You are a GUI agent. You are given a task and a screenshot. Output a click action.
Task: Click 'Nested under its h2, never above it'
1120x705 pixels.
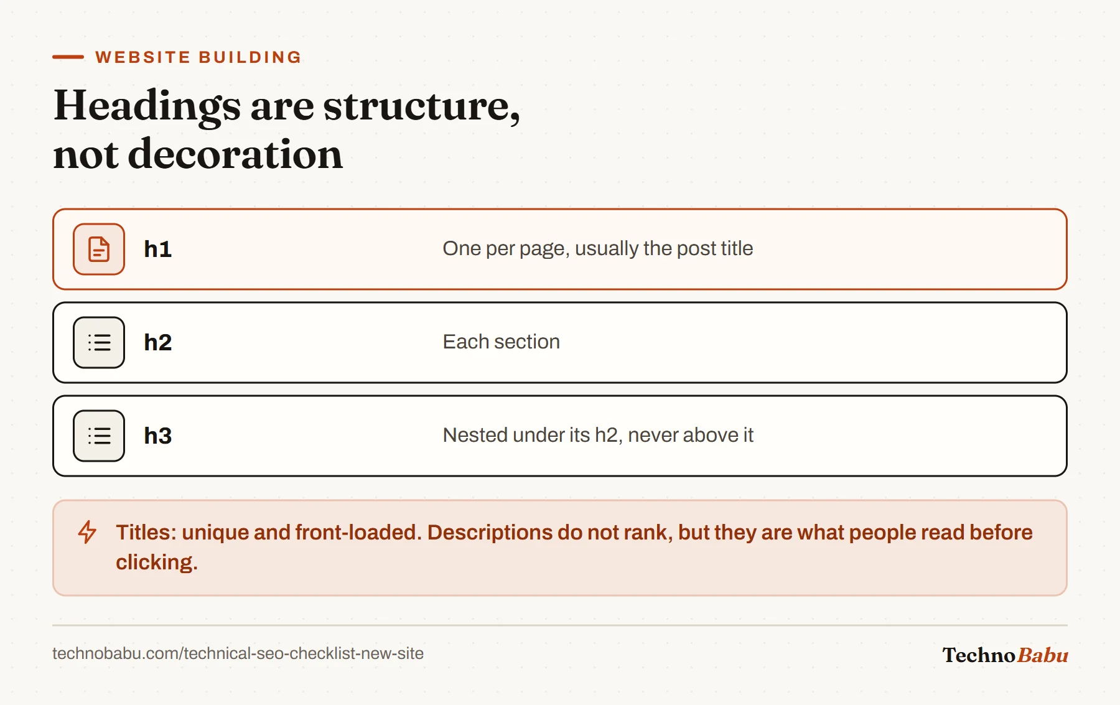[x=597, y=435]
